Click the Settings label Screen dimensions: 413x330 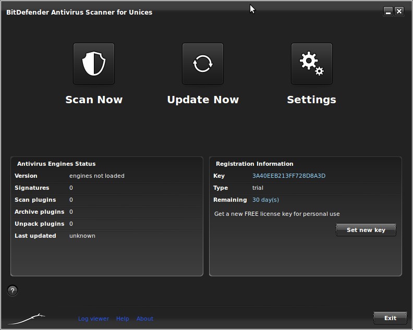click(x=312, y=100)
